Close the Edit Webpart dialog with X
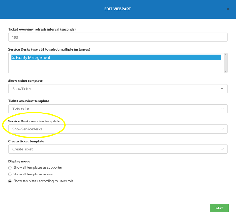 pyautogui.click(x=228, y=9)
